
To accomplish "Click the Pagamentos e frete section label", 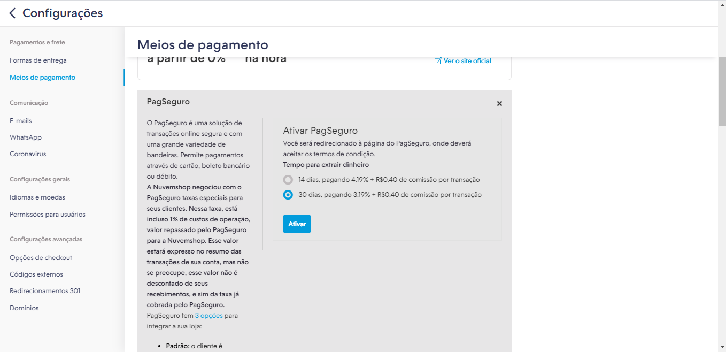I will (x=37, y=42).
